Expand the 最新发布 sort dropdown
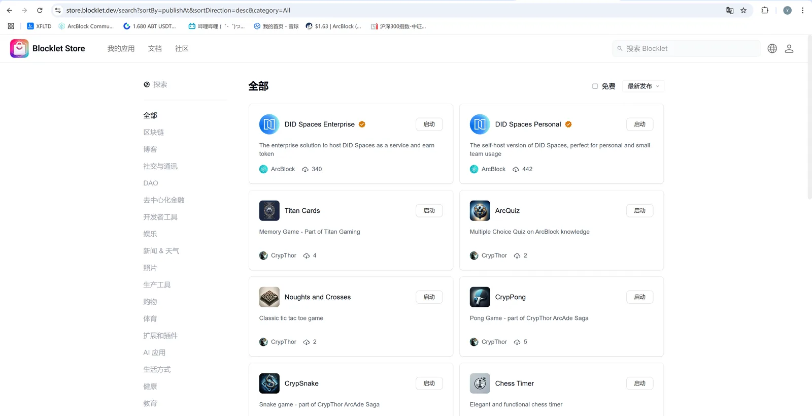This screenshot has width=812, height=416. [x=643, y=86]
